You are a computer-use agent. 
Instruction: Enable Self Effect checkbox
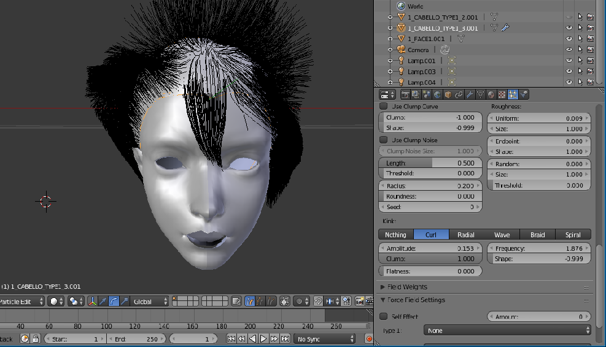point(383,316)
